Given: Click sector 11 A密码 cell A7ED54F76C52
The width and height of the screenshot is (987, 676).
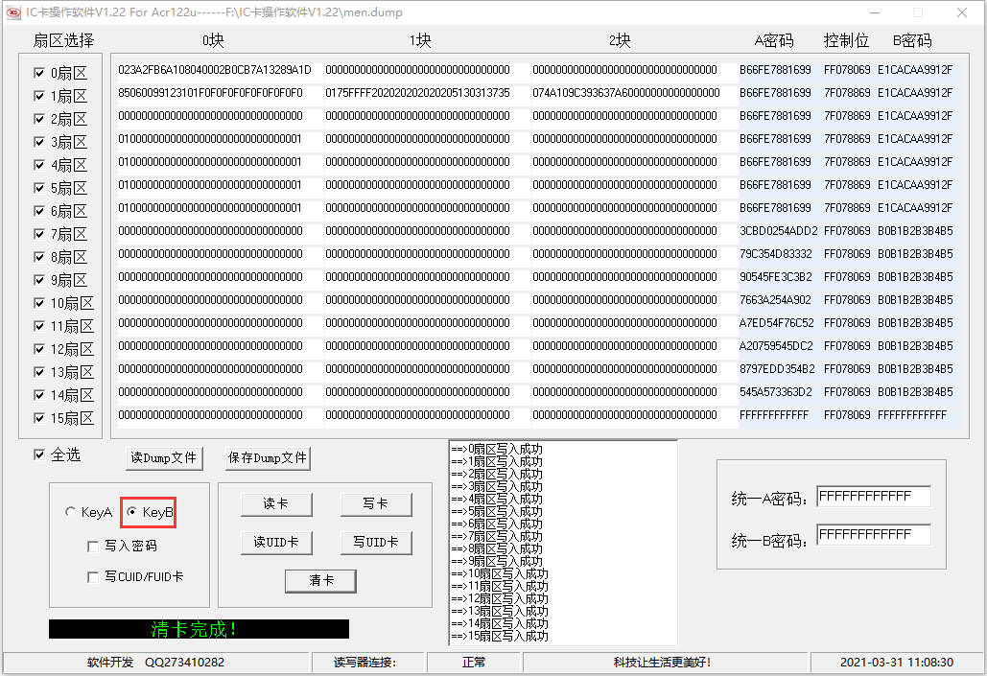Looking at the screenshot, I should click(776, 323).
